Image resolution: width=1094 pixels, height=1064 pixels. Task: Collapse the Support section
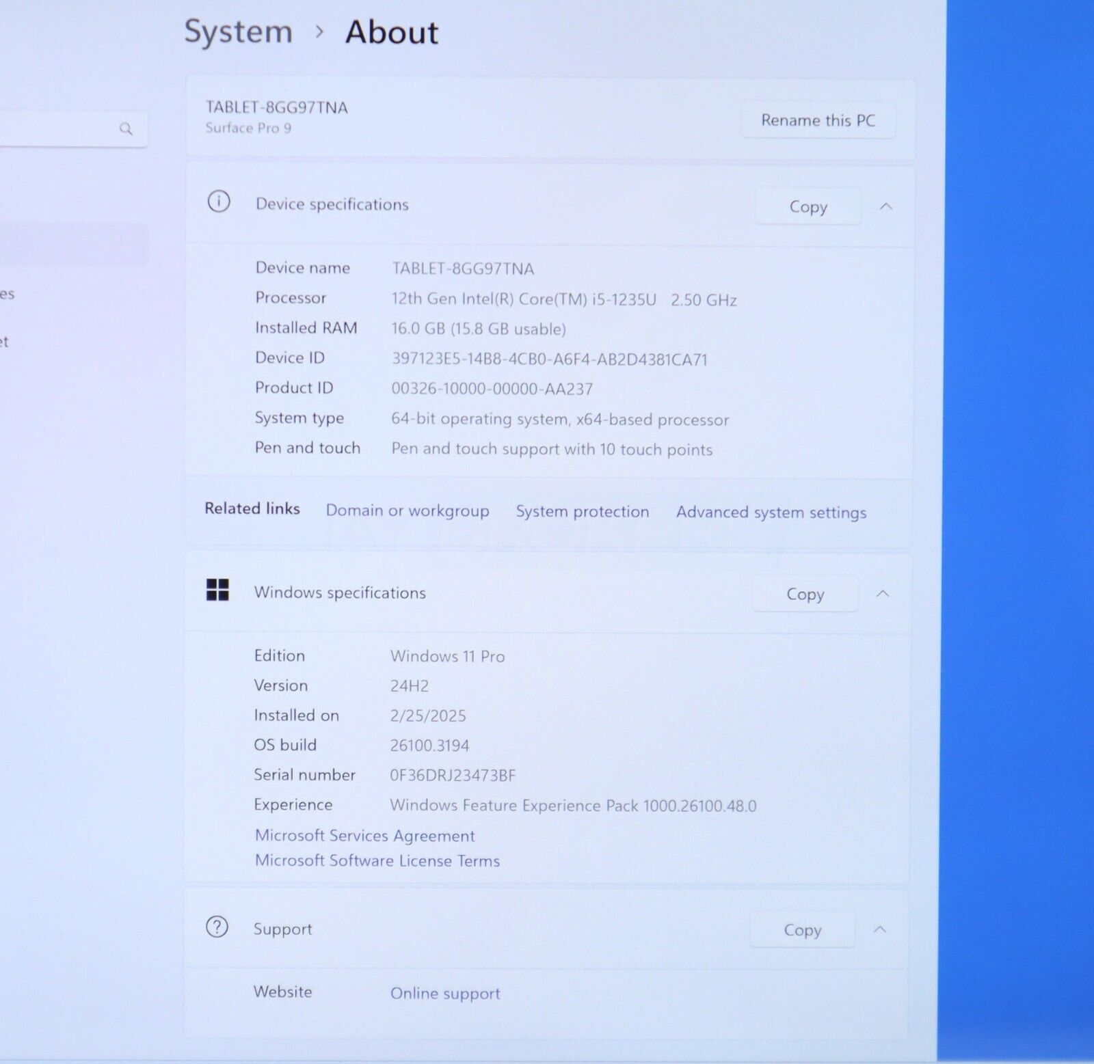[x=880, y=929]
